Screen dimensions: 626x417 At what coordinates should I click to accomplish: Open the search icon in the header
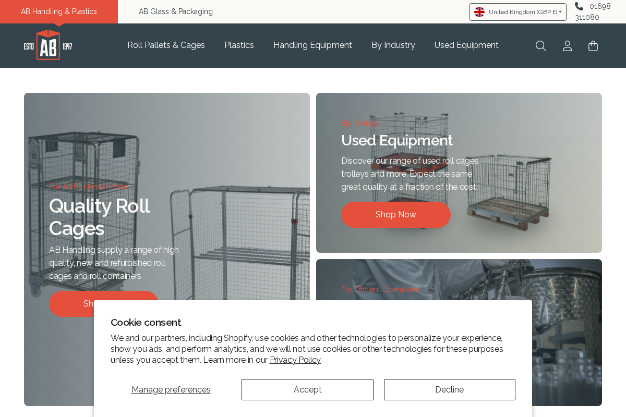(x=540, y=46)
